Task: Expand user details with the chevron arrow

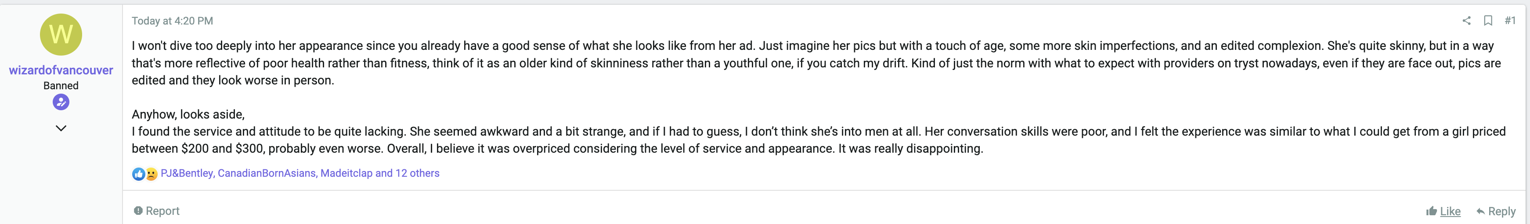Action: (61, 128)
